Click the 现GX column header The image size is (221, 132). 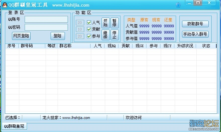click(139, 46)
